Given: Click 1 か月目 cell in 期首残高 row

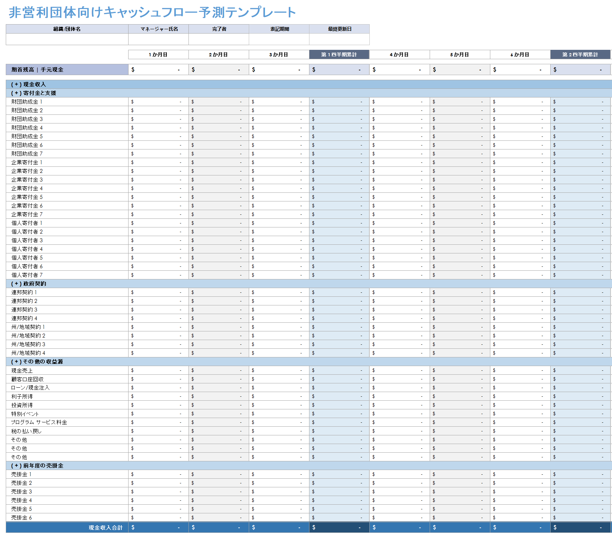Looking at the screenshot, I should [159, 70].
